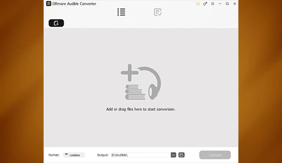Click the add audiobook headphone graphic
The image size is (282, 163).
(x=141, y=82)
